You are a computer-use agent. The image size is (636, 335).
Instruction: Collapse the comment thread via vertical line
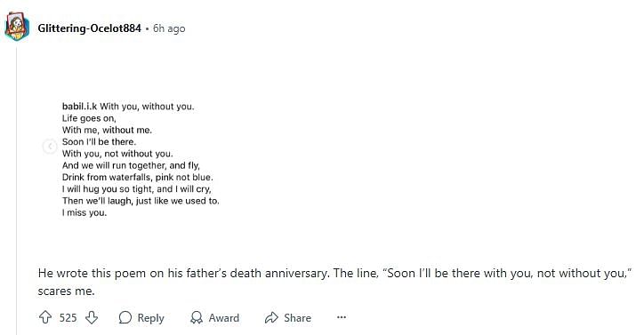pyautogui.click(x=17, y=190)
